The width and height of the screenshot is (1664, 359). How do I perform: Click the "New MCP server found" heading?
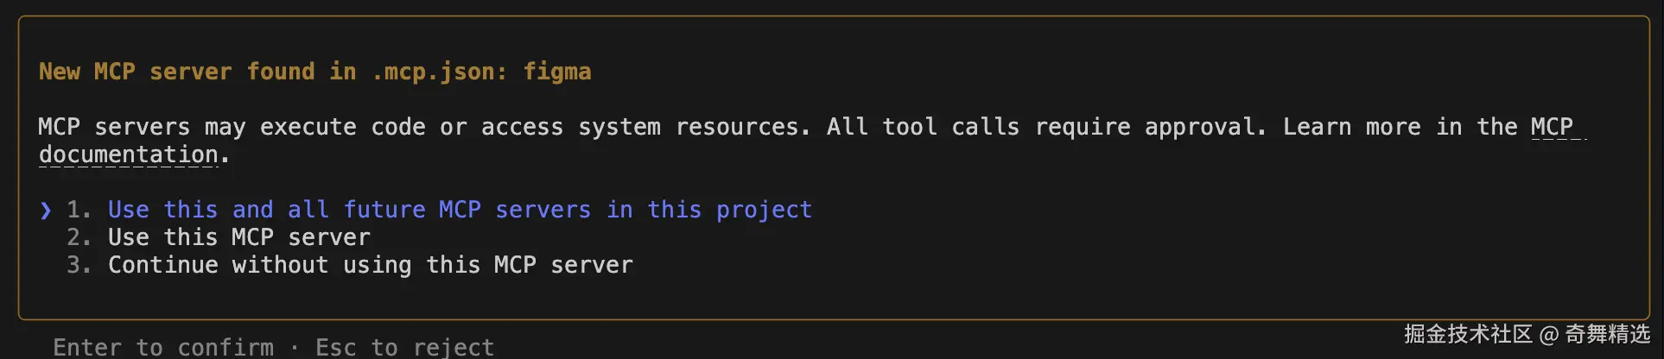click(176, 72)
